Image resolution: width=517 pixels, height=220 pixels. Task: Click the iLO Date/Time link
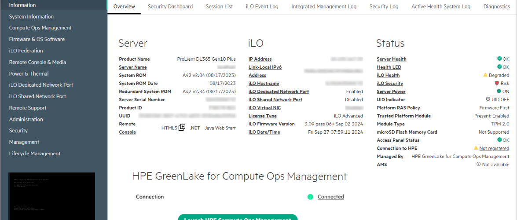[x=264, y=132]
